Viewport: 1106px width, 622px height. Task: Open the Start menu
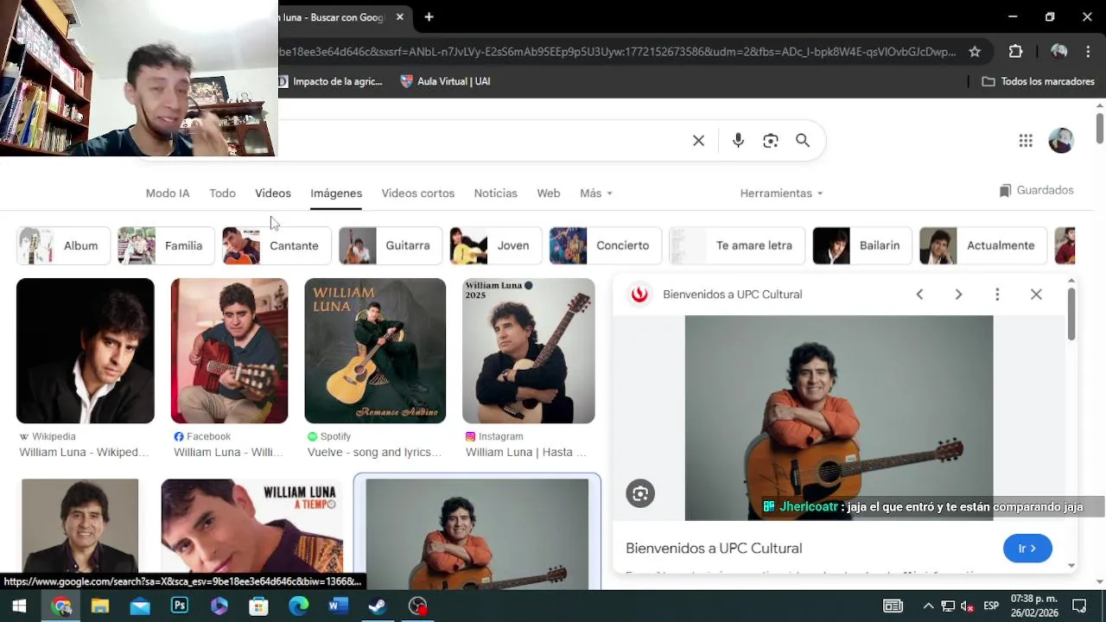tap(19, 606)
